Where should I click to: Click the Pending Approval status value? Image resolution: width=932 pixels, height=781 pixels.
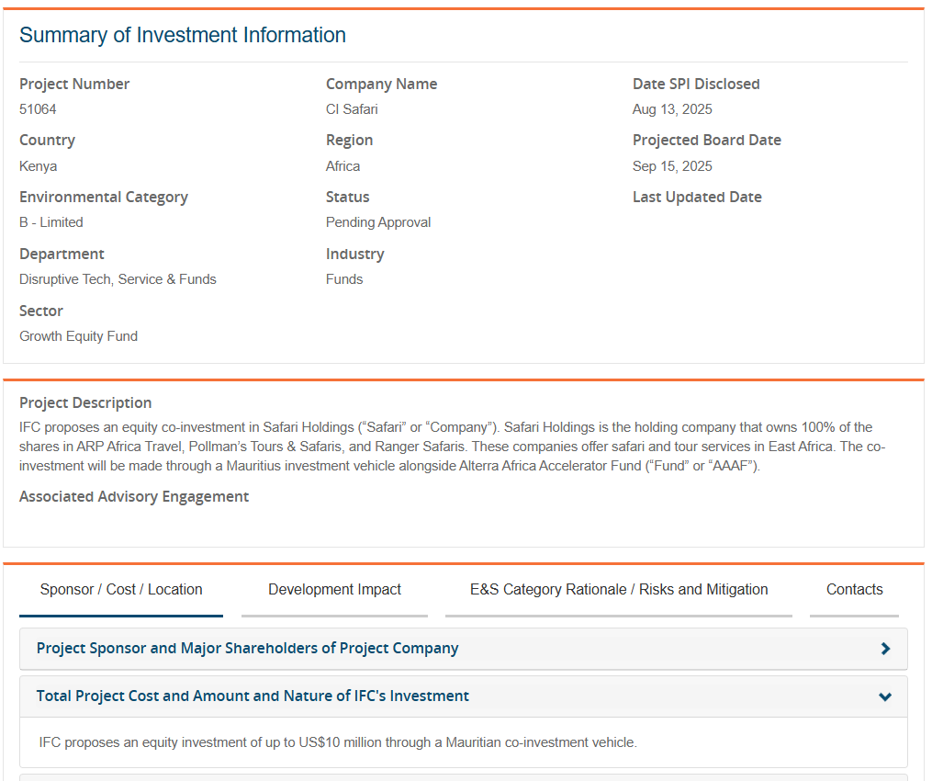(378, 222)
